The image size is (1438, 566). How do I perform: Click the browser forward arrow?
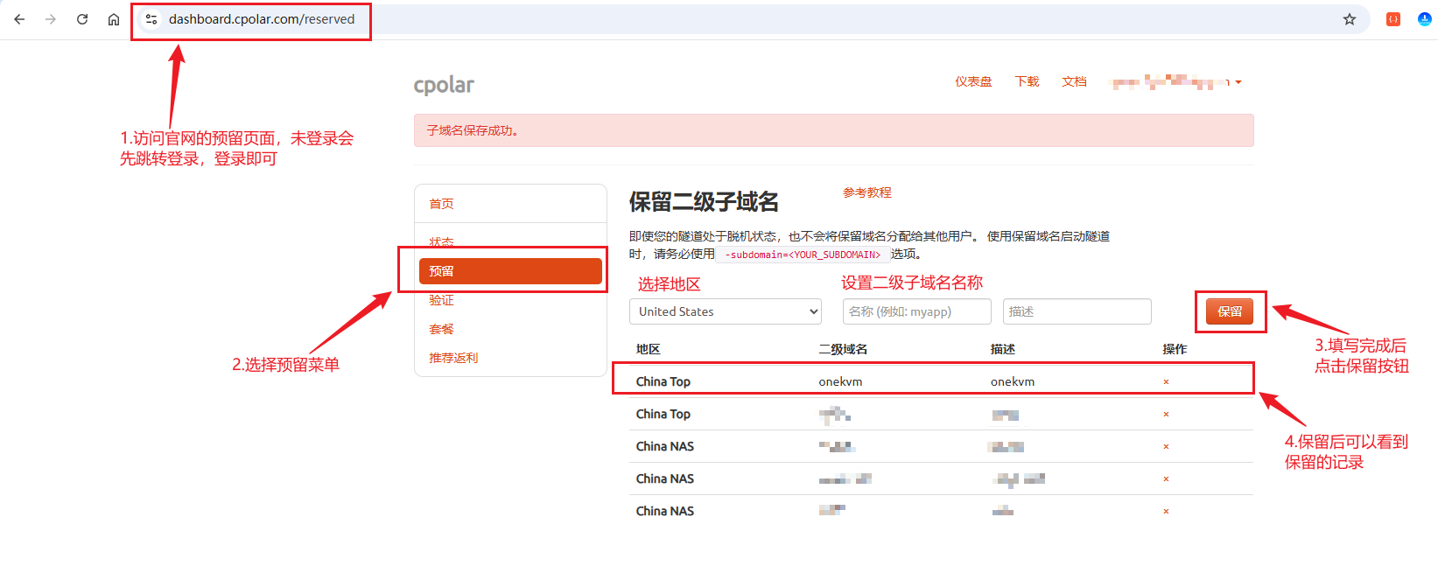click(x=51, y=19)
